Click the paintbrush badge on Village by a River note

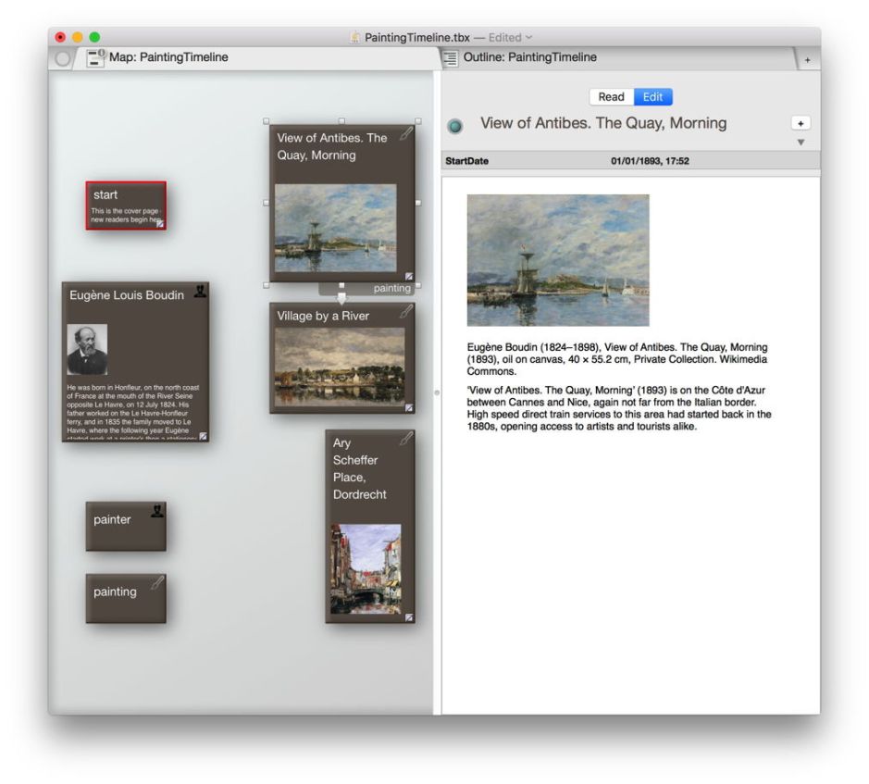point(405,313)
